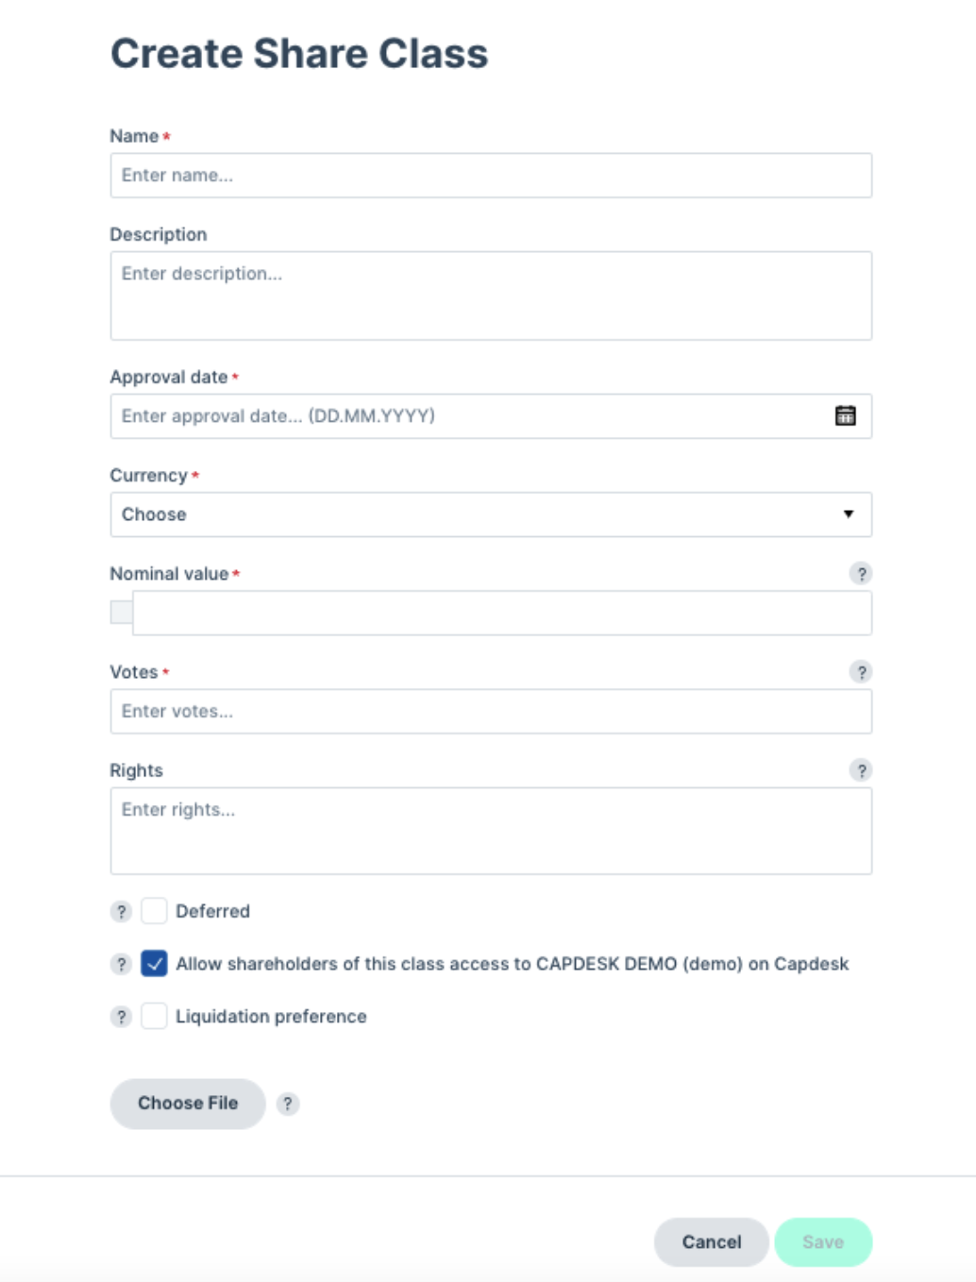976x1282 pixels.
Task: Click help icon left of Deferred checkbox
Action: tap(121, 911)
